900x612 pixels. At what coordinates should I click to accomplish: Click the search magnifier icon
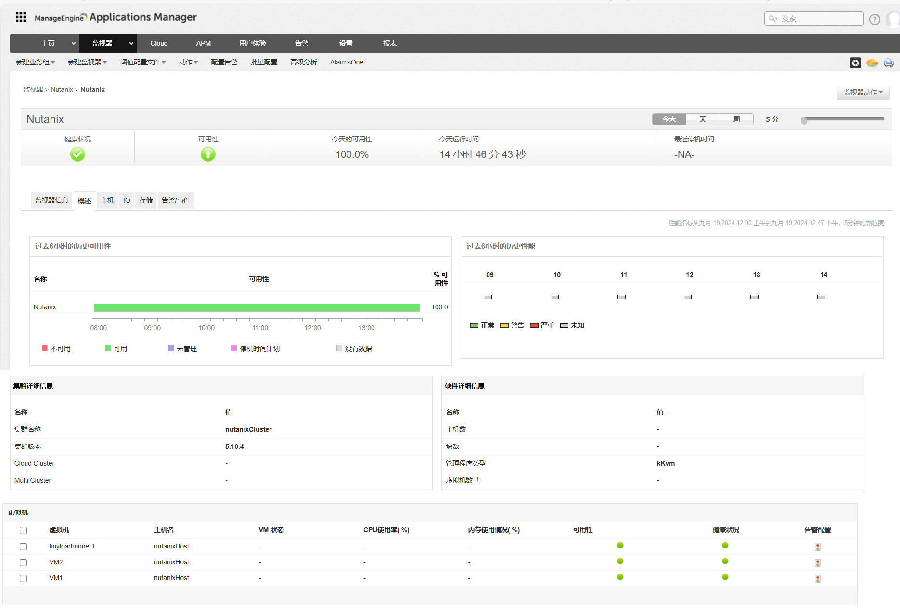pos(773,19)
